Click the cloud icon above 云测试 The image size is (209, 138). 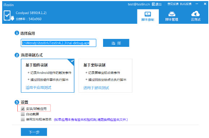(x=195, y=14)
